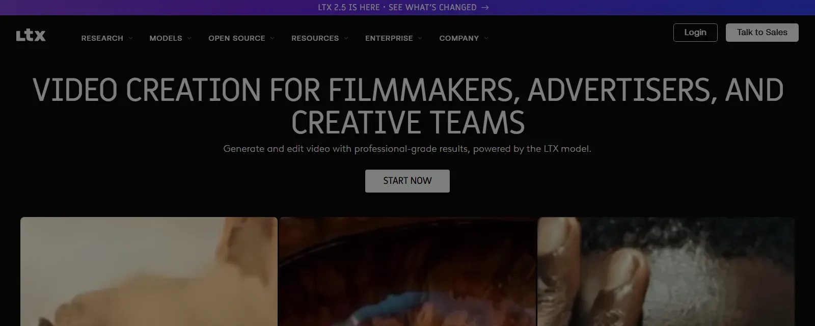Expand the Enterprise chevron arrow
This screenshot has width=815, height=326.
pyautogui.click(x=420, y=38)
